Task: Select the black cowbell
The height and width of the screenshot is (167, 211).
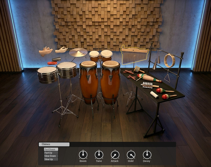Action: coord(56,59)
